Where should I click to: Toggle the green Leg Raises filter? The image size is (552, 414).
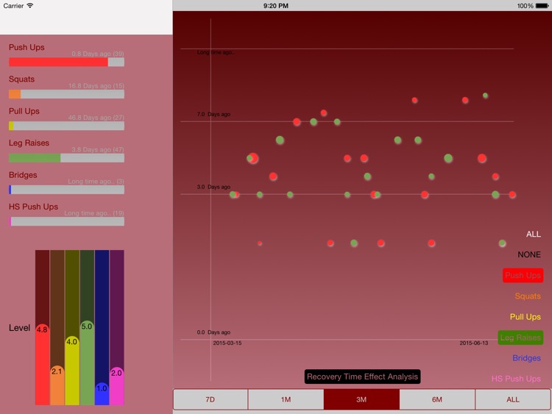(520, 338)
